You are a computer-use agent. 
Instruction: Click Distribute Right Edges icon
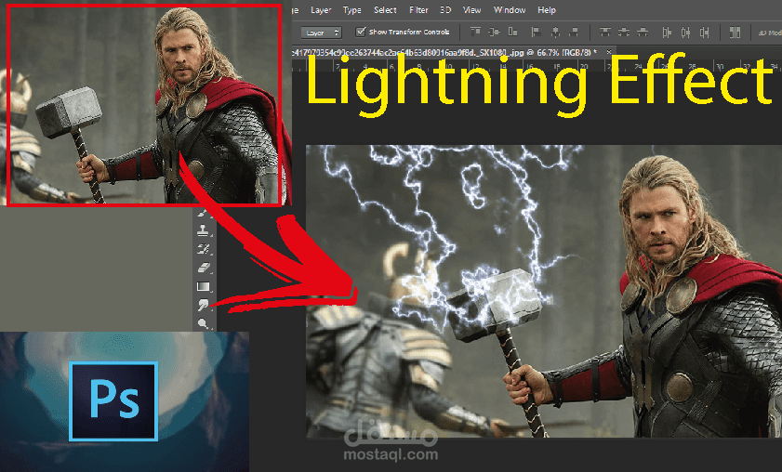pyautogui.click(x=704, y=33)
